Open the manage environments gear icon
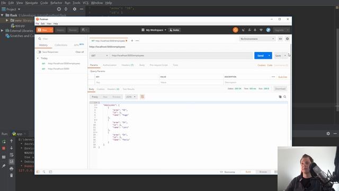The height and width of the screenshot is (191, 339). point(287,39)
